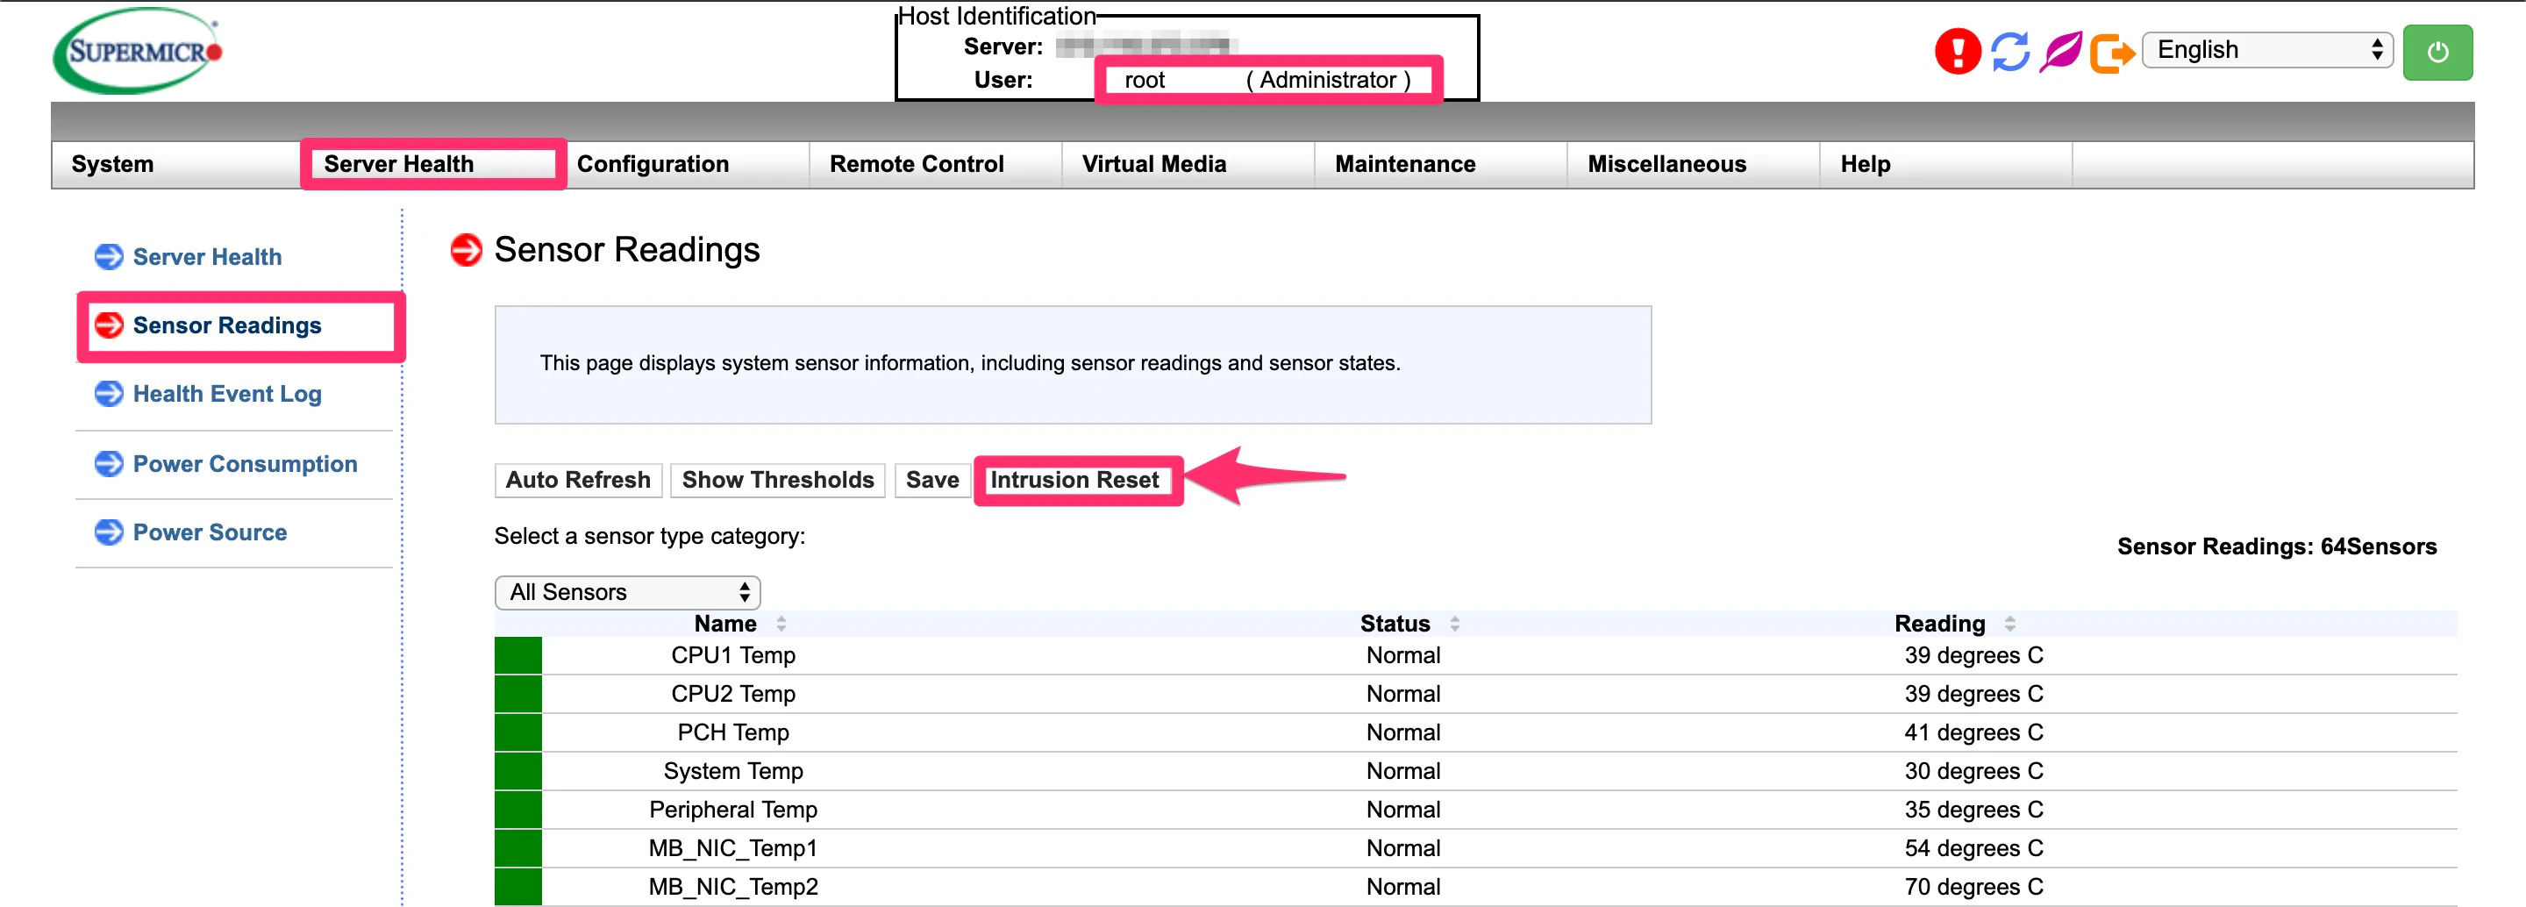Click the arrow icon beside Server Health link

click(109, 257)
